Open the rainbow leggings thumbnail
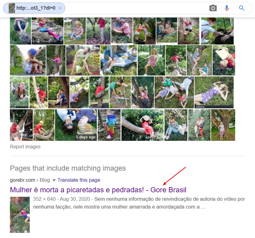The image size is (255, 238). point(109,125)
